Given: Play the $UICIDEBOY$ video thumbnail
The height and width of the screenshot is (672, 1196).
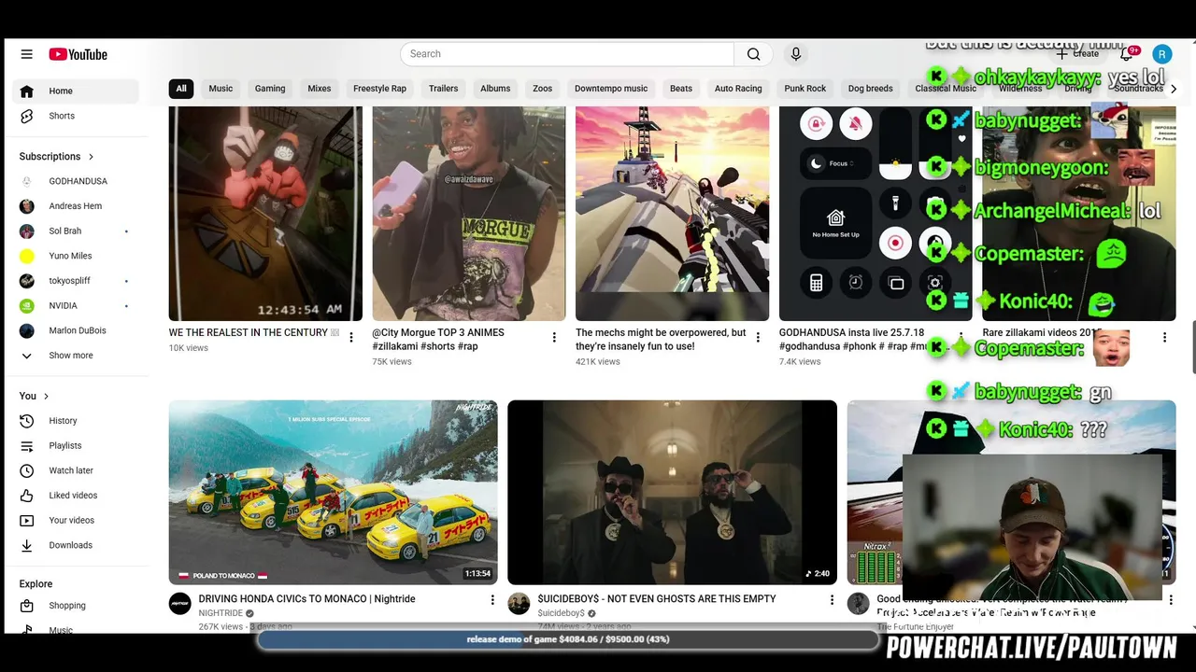Looking at the screenshot, I should click(x=672, y=493).
